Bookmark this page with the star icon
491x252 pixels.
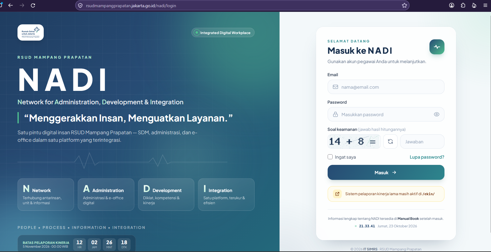(x=404, y=5)
